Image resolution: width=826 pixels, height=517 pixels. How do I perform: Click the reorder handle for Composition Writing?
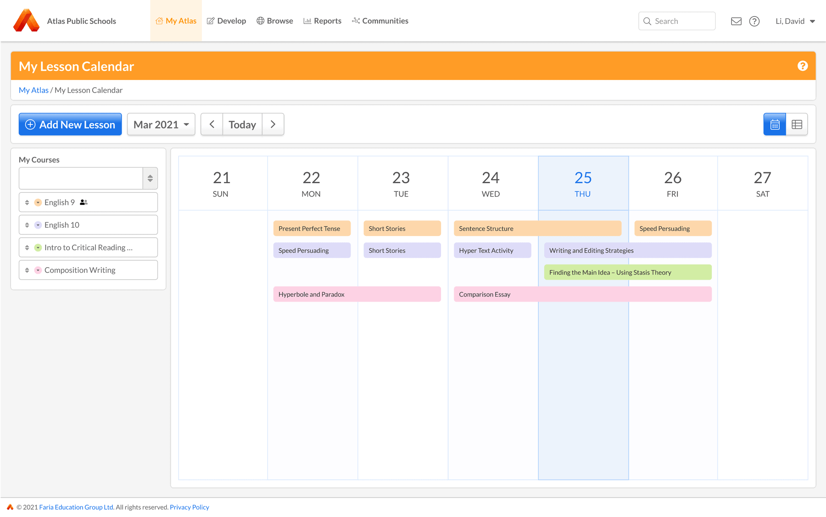(x=27, y=270)
